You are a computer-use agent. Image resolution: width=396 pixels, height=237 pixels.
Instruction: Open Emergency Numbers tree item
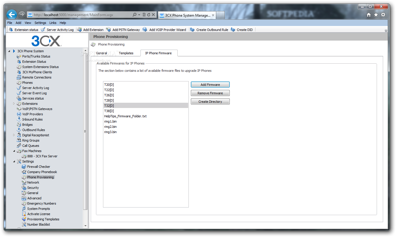pyautogui.click(x=42, y=203)
